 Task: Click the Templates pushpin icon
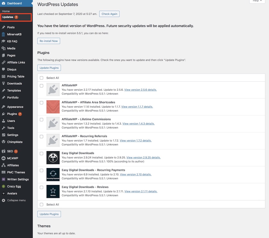point(3,90)
